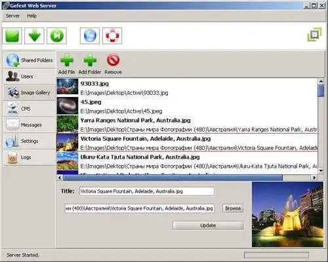Click the status bar progress indicator
The height and width of the screenshot is (262, 328).
(x=276, y=255)
